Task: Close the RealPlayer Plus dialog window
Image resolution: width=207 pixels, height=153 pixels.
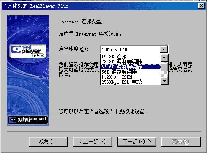Action: point(201,6)
